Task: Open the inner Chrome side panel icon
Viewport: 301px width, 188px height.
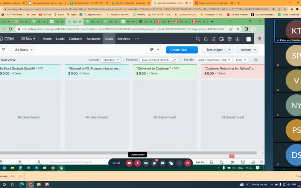Action: pyautogui.click(x=246, y=29)
